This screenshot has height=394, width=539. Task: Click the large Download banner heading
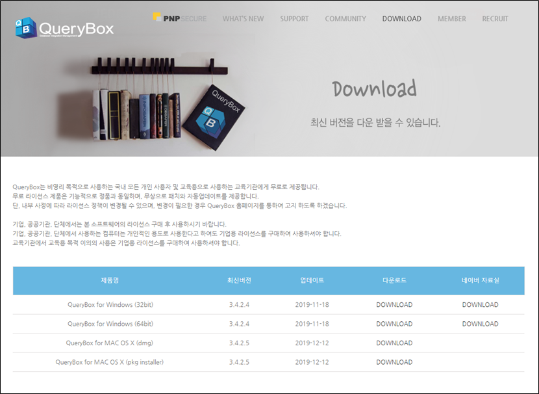point(374,88)
